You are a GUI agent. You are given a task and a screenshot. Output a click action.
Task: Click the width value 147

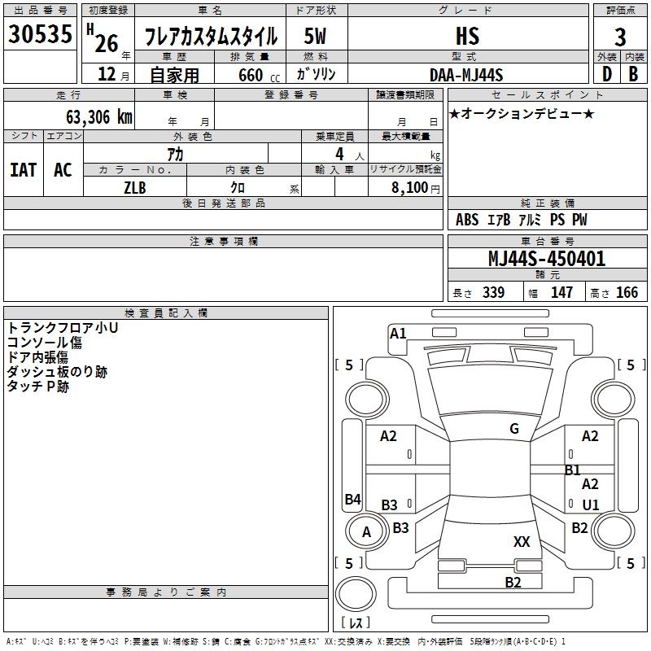(x=561, y=292)
